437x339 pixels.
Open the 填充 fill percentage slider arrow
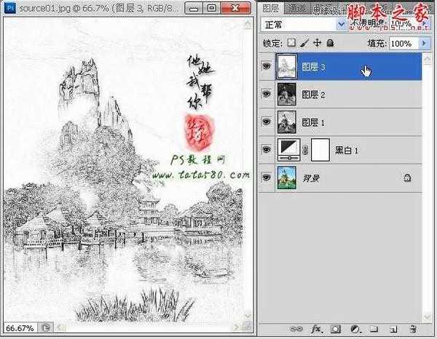coord(425,43)
